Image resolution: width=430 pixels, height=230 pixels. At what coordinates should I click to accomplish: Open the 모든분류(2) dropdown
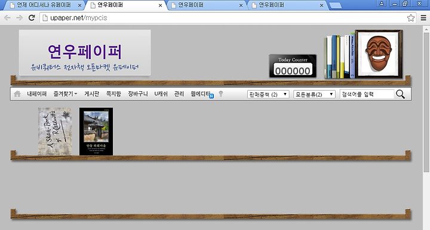click(314, 94)
